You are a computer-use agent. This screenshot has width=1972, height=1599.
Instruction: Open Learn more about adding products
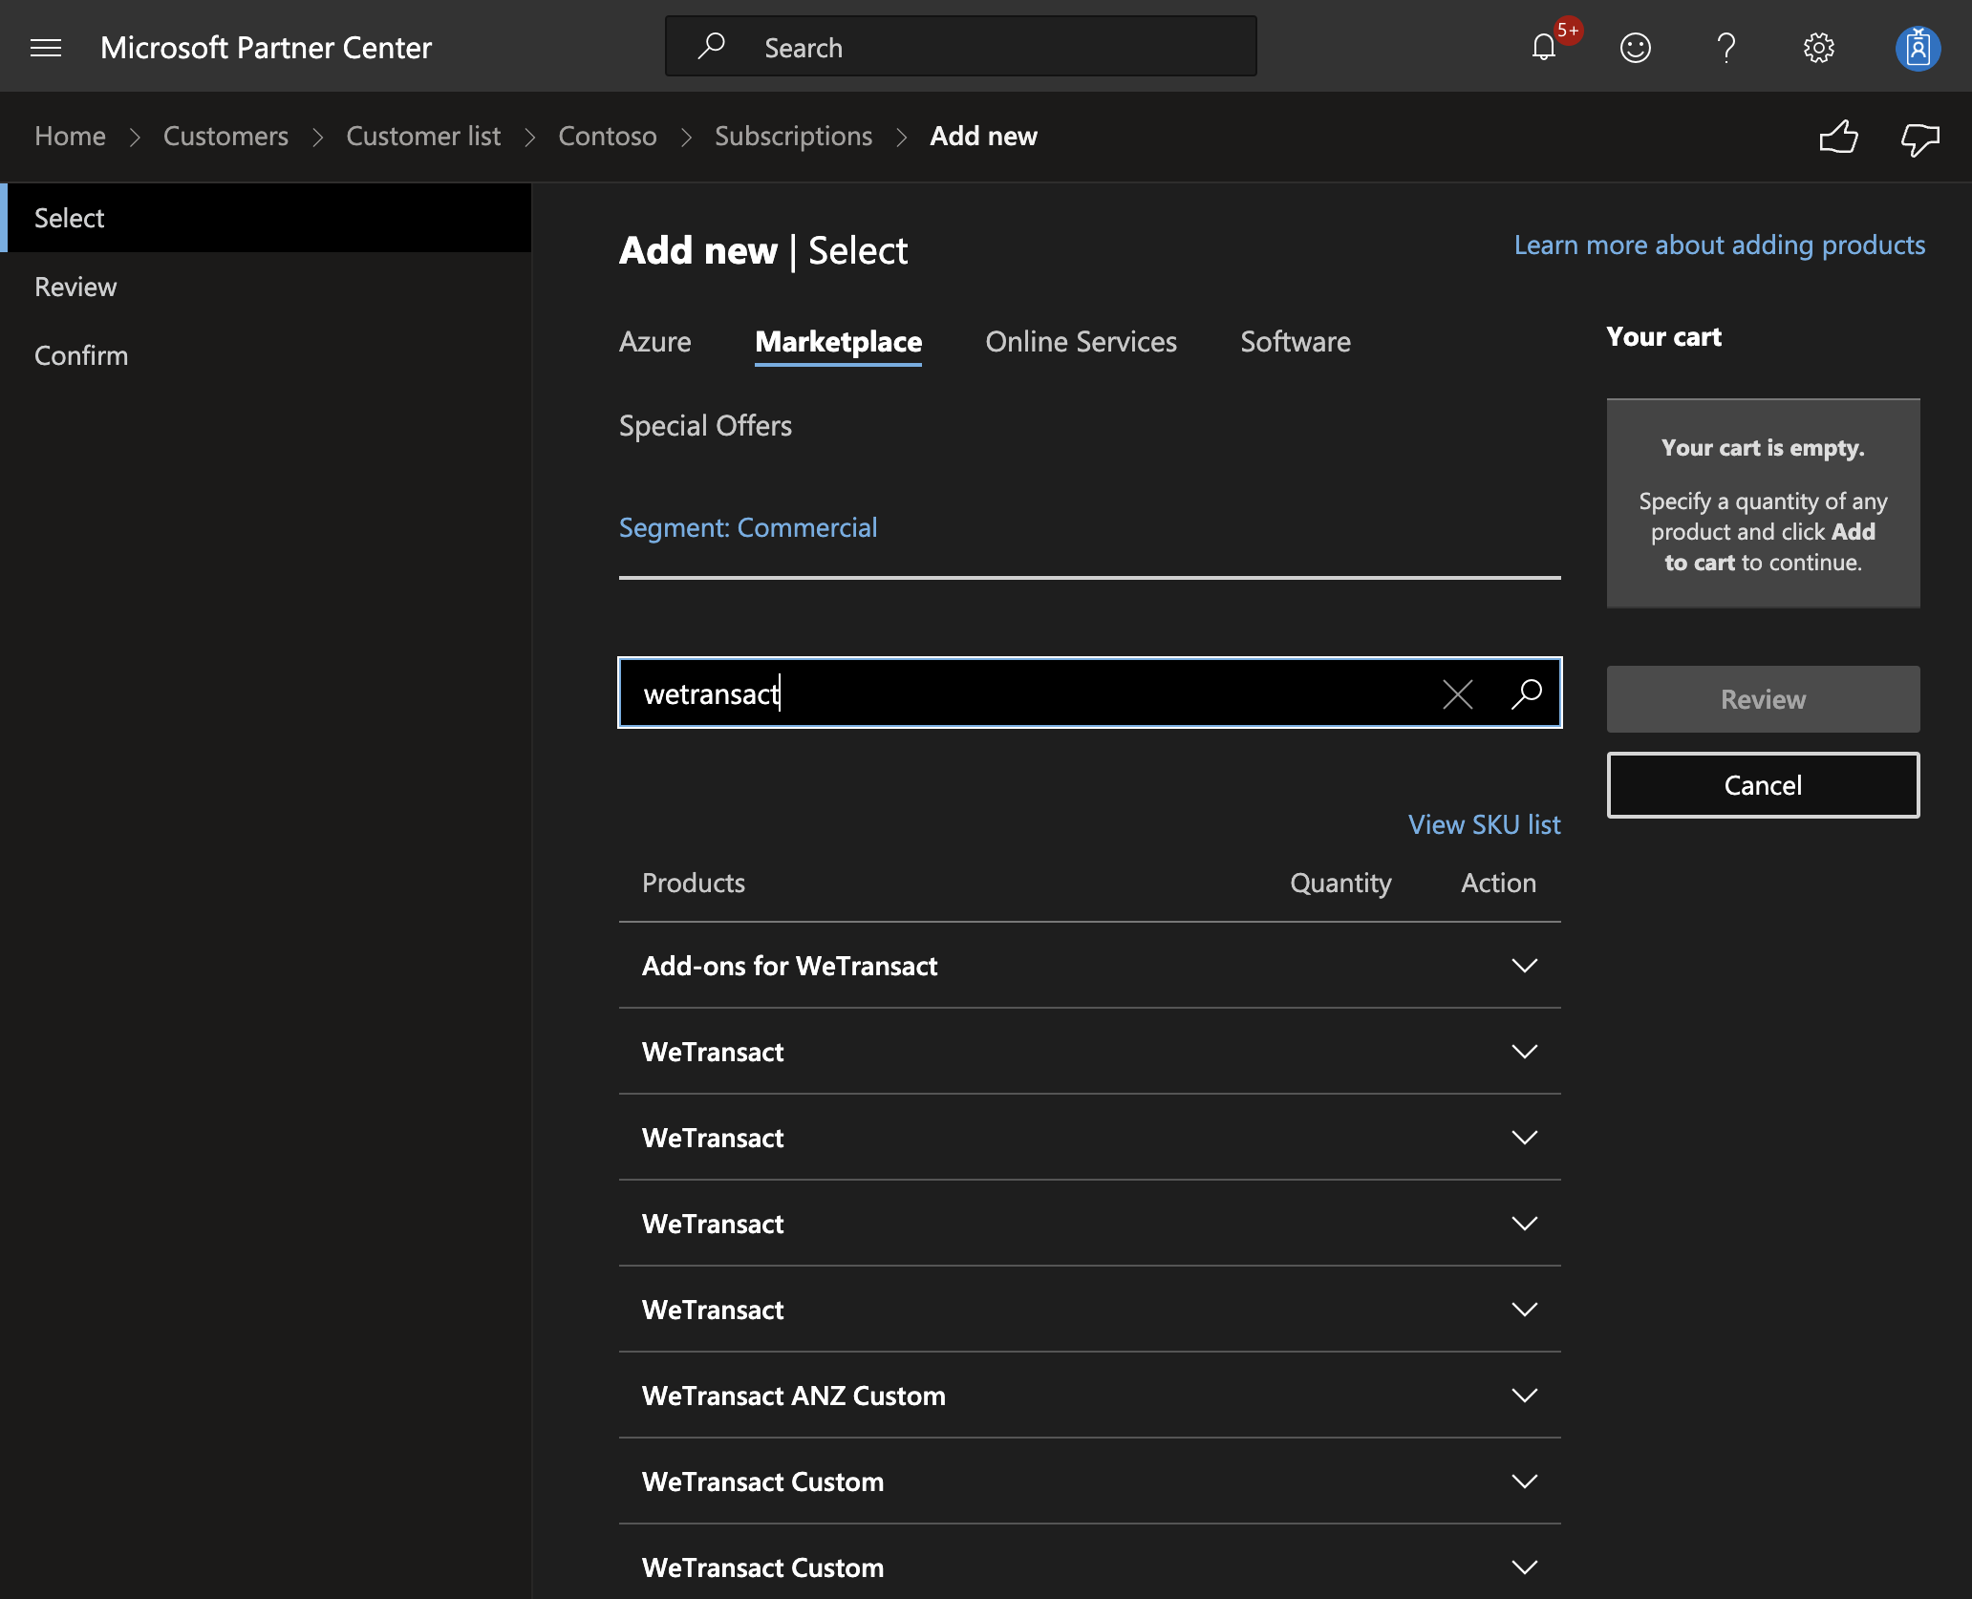coord(1720,245)
